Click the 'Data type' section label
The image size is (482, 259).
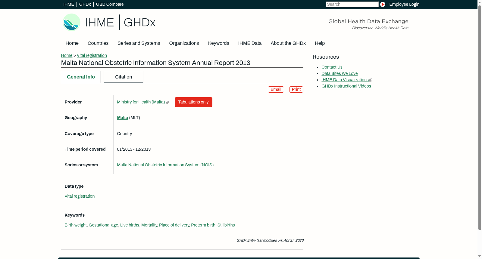click(74, 186)
